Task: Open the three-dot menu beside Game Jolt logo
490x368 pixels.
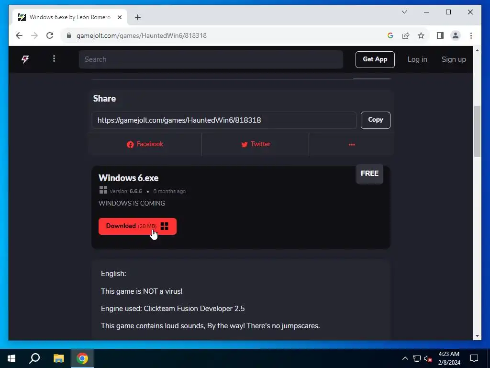Action: coord(54,58)
